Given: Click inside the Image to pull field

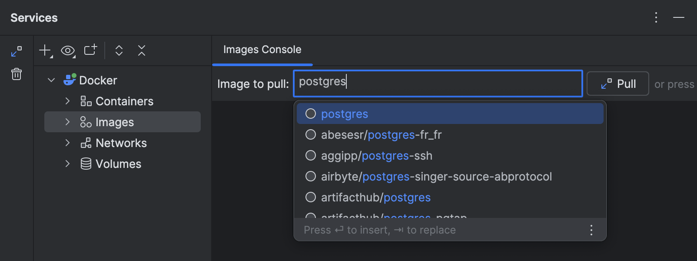Looking at the screenshot, I should click(435, 84).
